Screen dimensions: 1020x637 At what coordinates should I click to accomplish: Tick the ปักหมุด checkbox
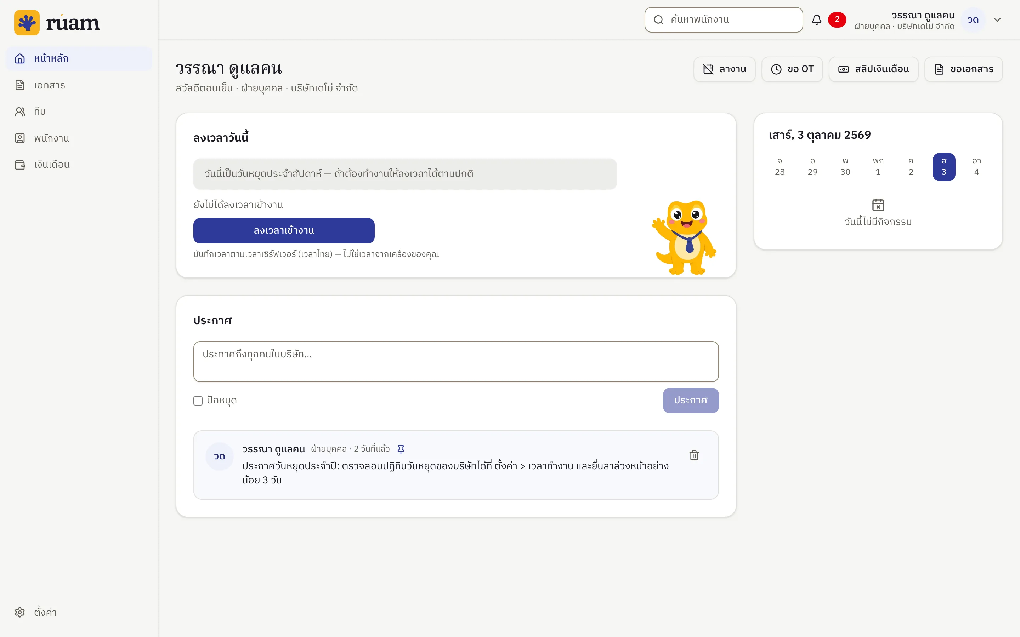198,401
